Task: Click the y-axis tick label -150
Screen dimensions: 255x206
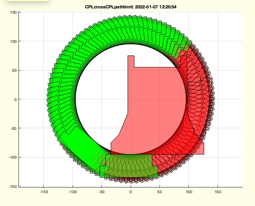Action: pyautogui.click(x=11, y=186)
